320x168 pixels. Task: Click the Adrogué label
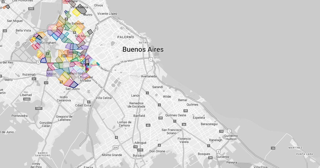pos(140,143)
